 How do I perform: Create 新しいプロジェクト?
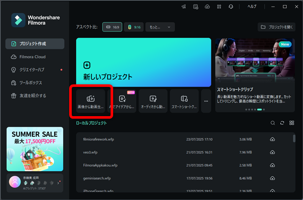[143, 62]
